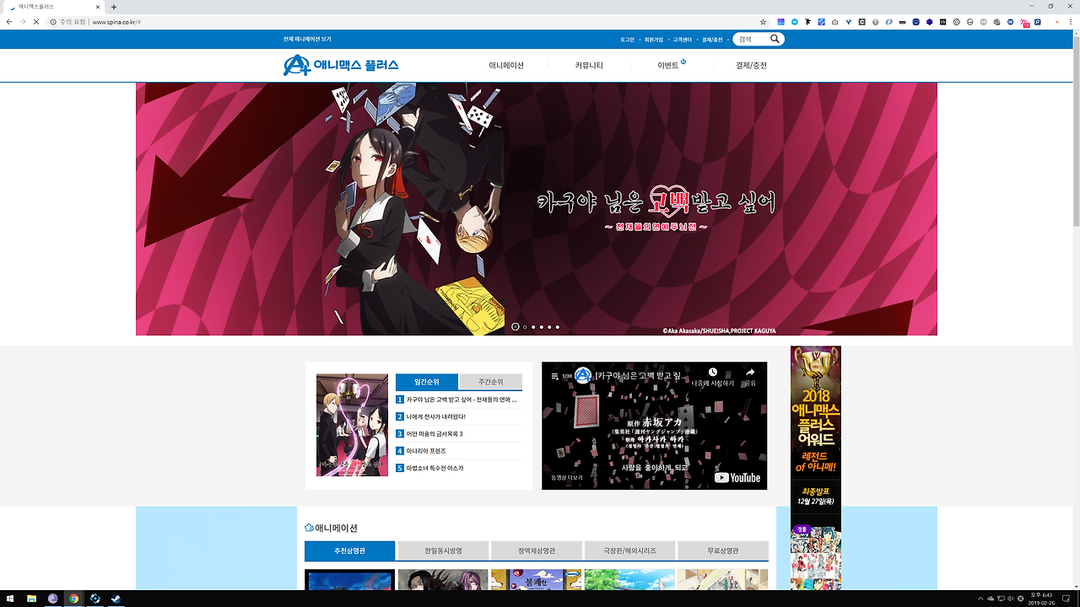Click the channel avatar in the video header
Viewport: 1080px width, 607px height.
coord(583,375)
